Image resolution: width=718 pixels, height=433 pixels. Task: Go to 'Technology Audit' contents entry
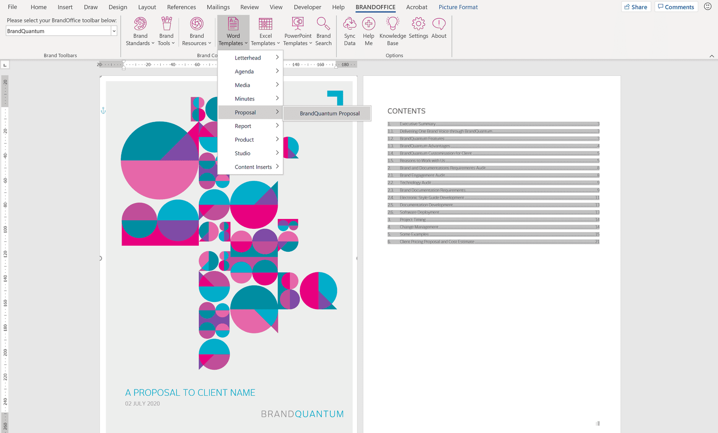pos(494,183)
